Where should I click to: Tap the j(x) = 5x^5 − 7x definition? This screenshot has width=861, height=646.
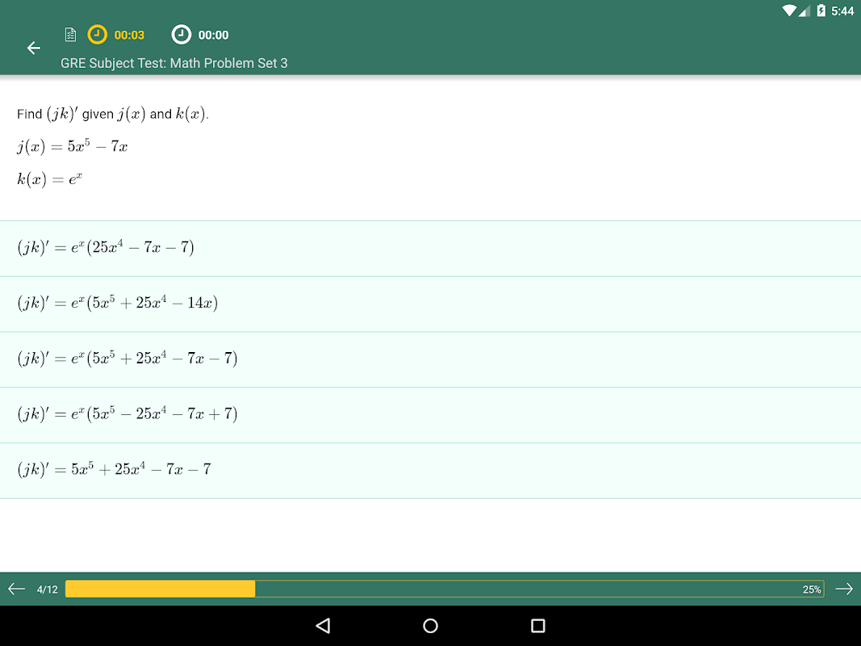[72, 146]
